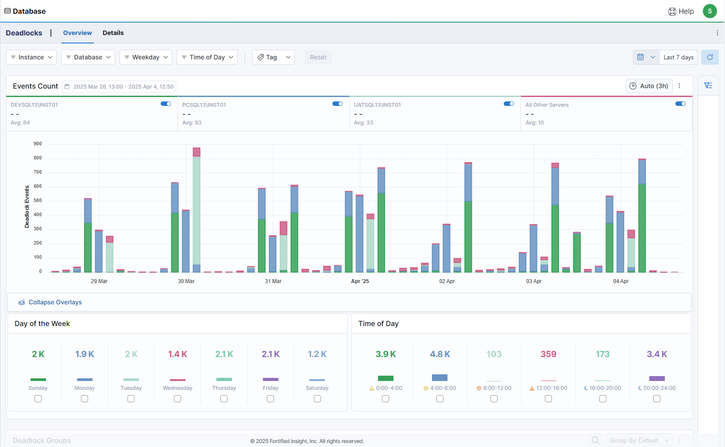The image size is (725, 447).
Task: Click the Auto (3h) clock refresh setting
Action: click(649, 86)
